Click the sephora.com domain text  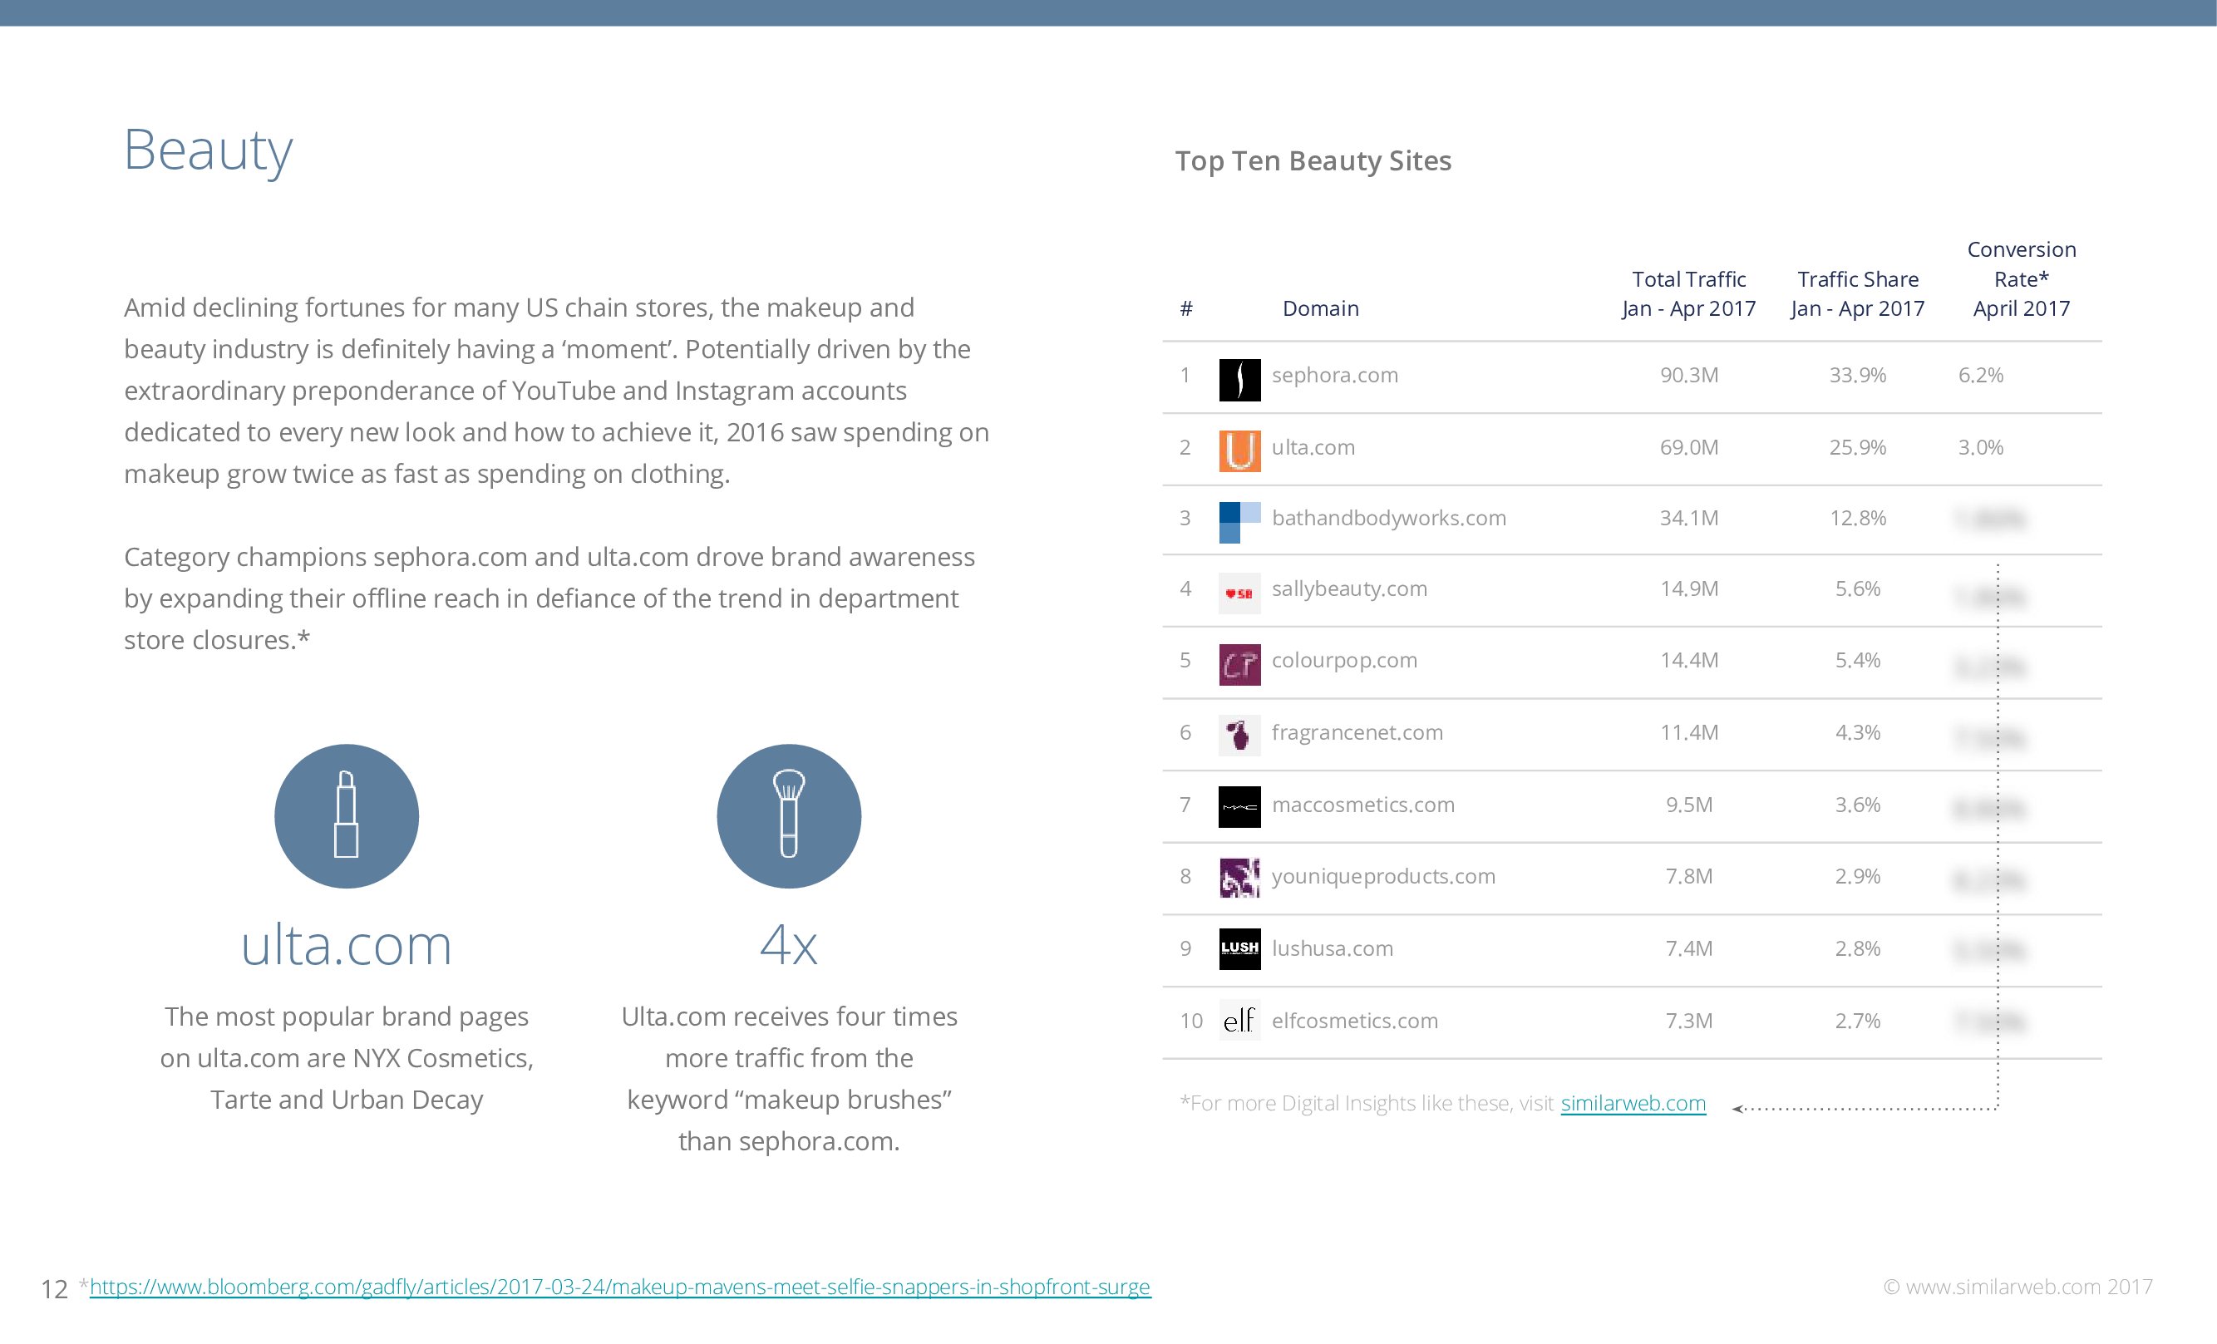tap(1334, 375)
